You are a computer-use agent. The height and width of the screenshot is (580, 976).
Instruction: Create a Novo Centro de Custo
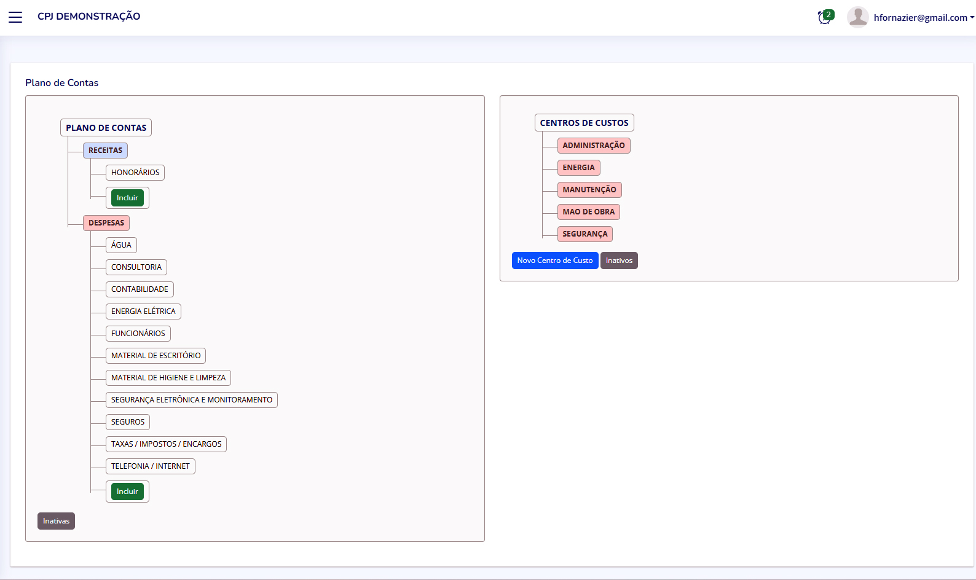pos(554,261)
